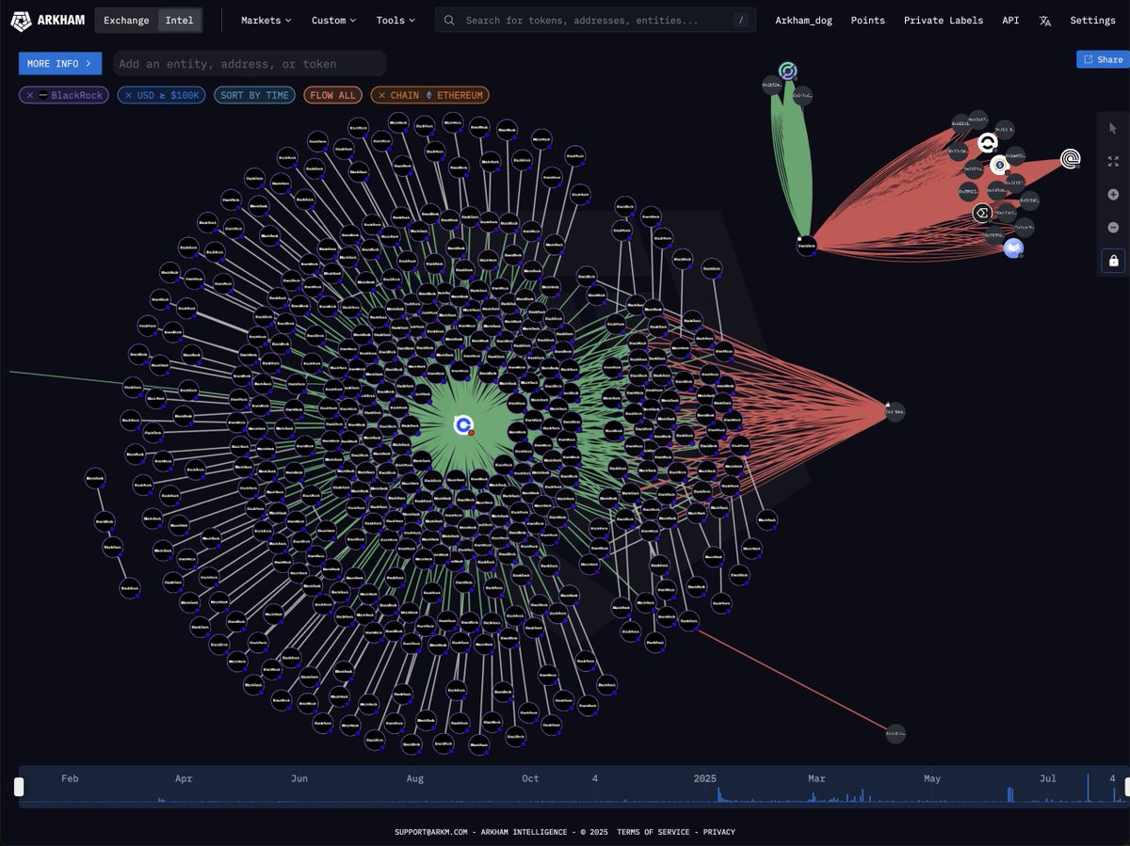The image size is (1130, 846).
Task: Click the May label on timeline
Action: pos(932,778)
